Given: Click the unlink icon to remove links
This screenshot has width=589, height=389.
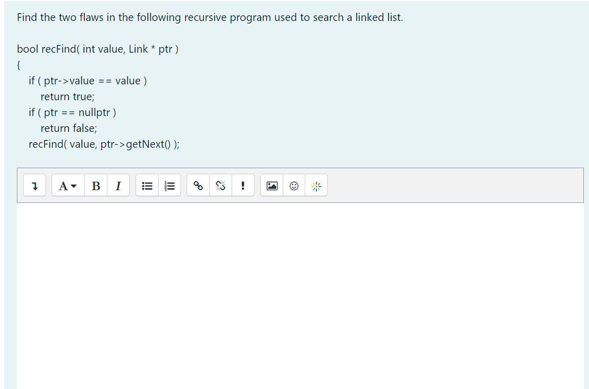Looking at the screenshot, I should coord(220,185).
